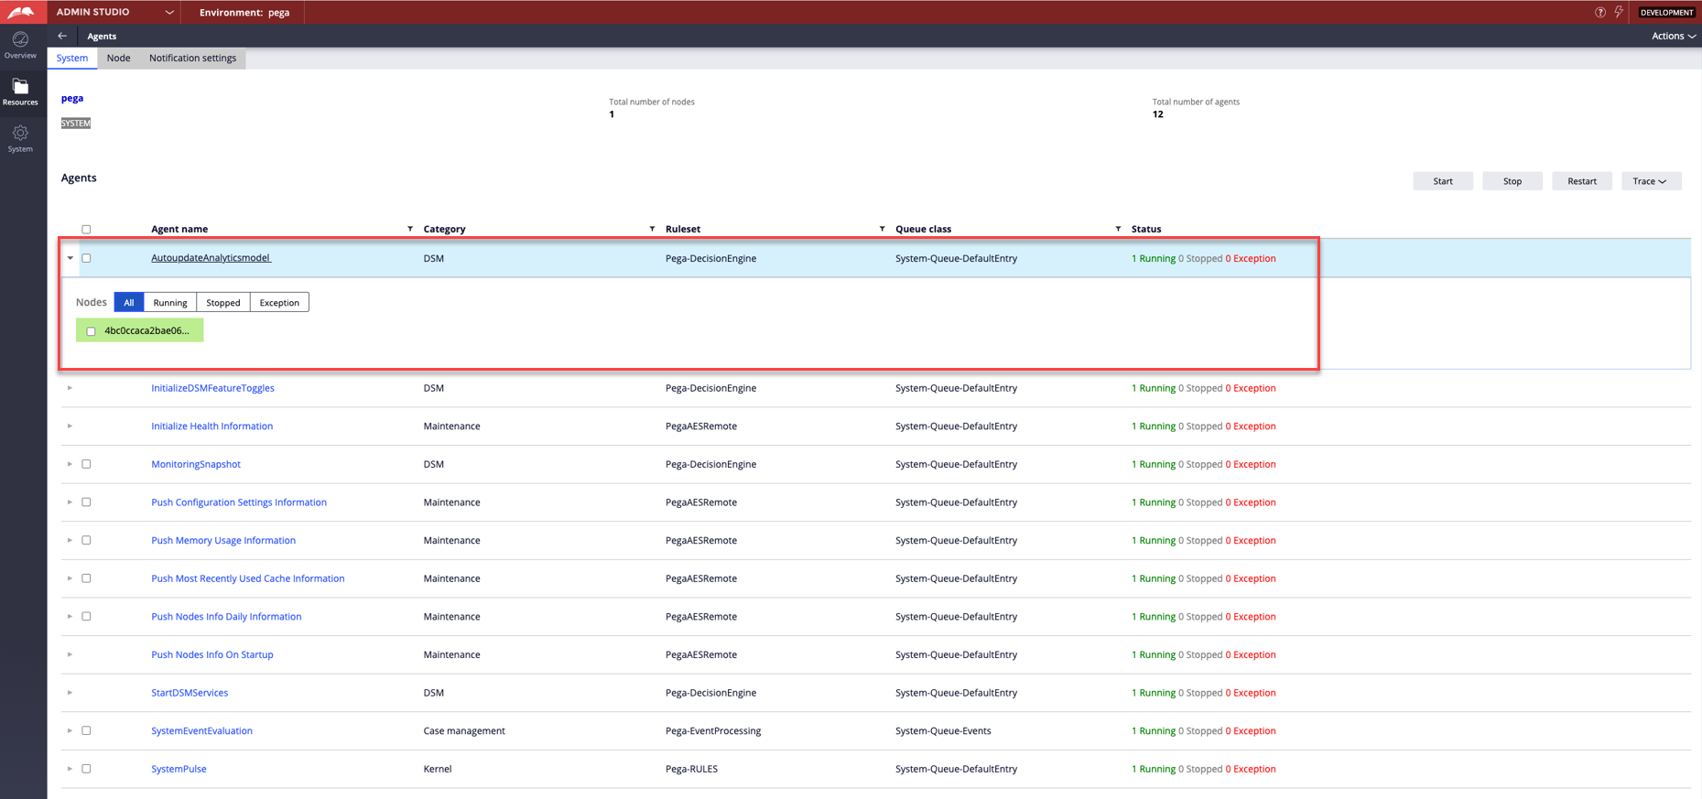This screenshot has height=799, width=1702.
Task: Open the Trace dropdown button
Action: (1651, 181)
